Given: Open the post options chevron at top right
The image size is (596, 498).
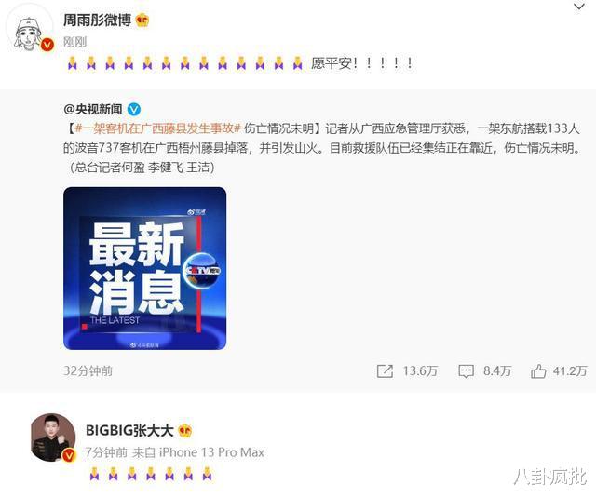Looking at the screenshot, I should [x=578, y=7].
